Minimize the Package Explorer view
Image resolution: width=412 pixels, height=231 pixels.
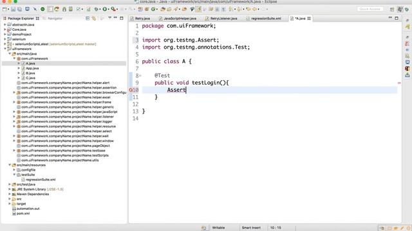pyautogui.click(x=115, y=18)
